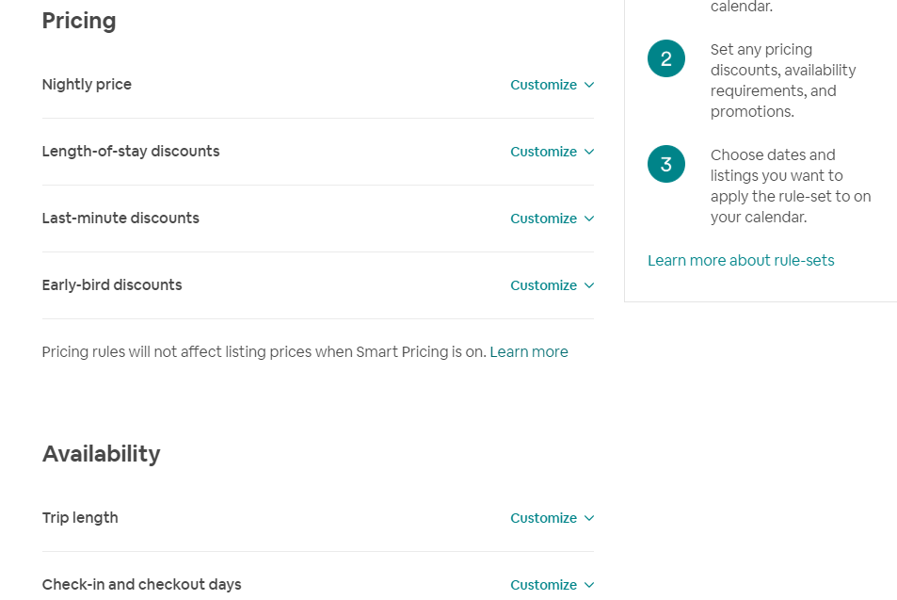This screenshot has height=600, width=897.
Task: Click the Nightly price row label
Action: pyautogui.click(x=87, y=85)
